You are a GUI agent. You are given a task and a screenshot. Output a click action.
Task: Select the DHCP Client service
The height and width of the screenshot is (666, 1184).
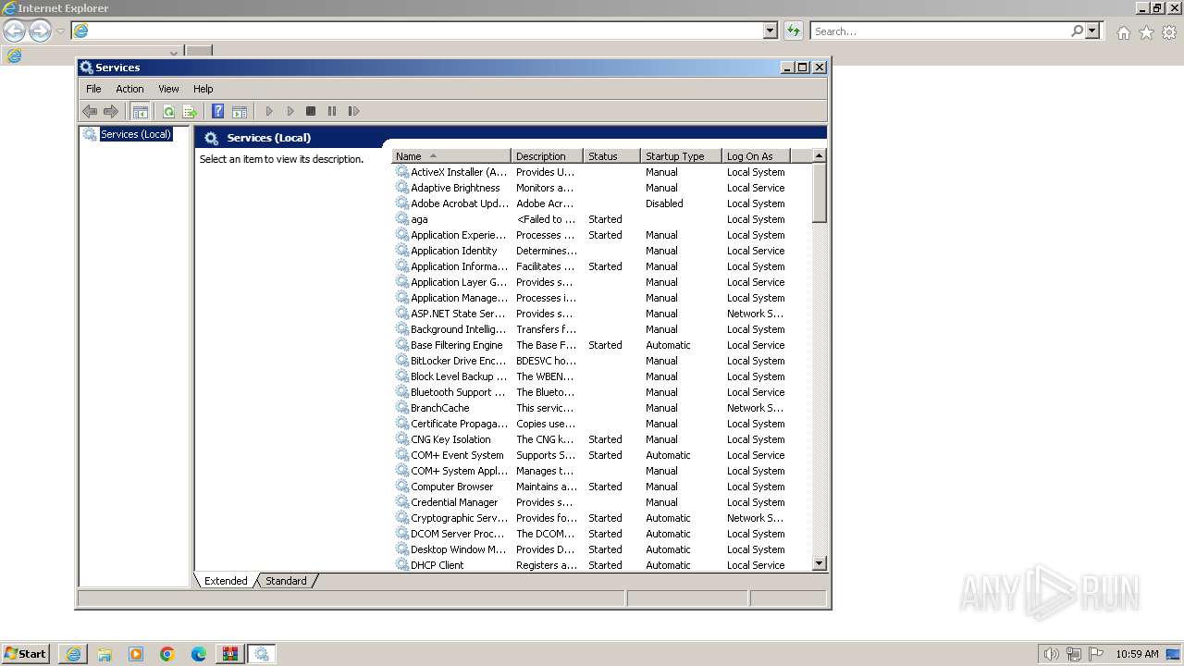tap(601, 565)
